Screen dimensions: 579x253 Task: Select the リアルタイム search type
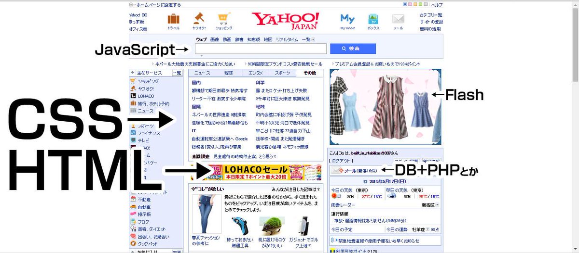coord(287,39)
